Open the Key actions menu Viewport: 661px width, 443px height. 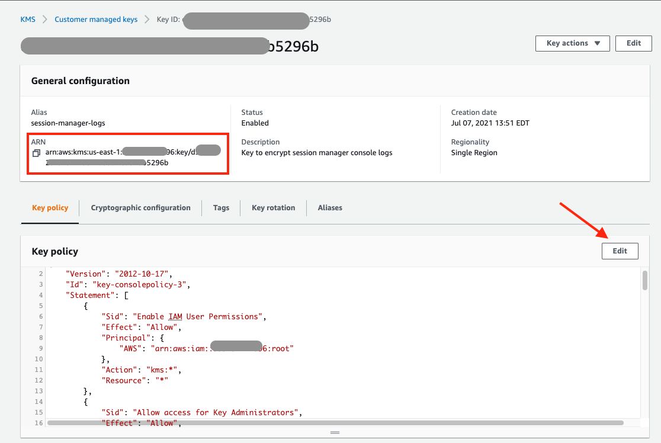(x=572, y=43)
